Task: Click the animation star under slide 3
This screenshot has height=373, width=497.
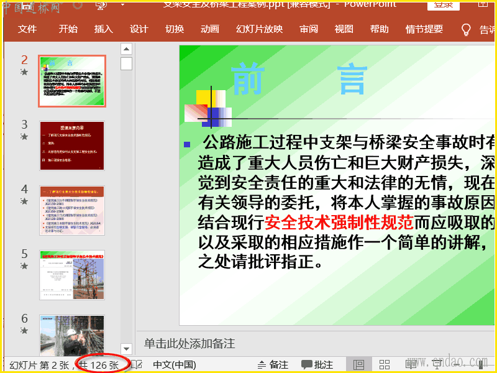Action: click(24, 137)
